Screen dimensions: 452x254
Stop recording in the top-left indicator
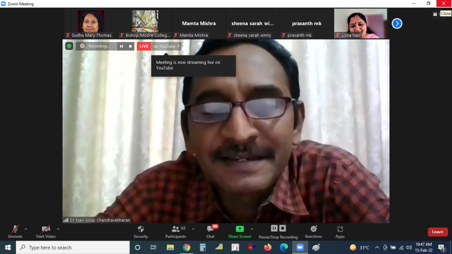pyautogui.click(x=130, y=46)
